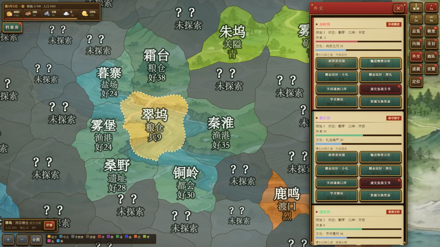Open 详情 details for 翠坞
The height and width of the screenshot is (247, 440).
click(49, 225)
